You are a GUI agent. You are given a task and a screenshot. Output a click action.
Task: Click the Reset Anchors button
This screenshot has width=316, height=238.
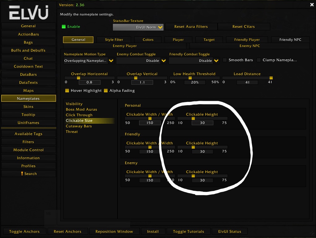click(67, 231)
